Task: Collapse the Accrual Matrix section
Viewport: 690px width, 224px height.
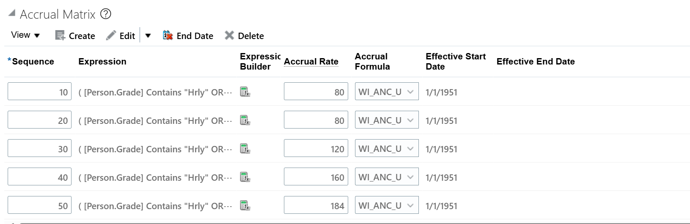Action: (12, 14)
